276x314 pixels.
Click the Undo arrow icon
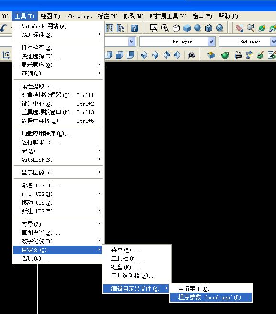pos(4,28)
